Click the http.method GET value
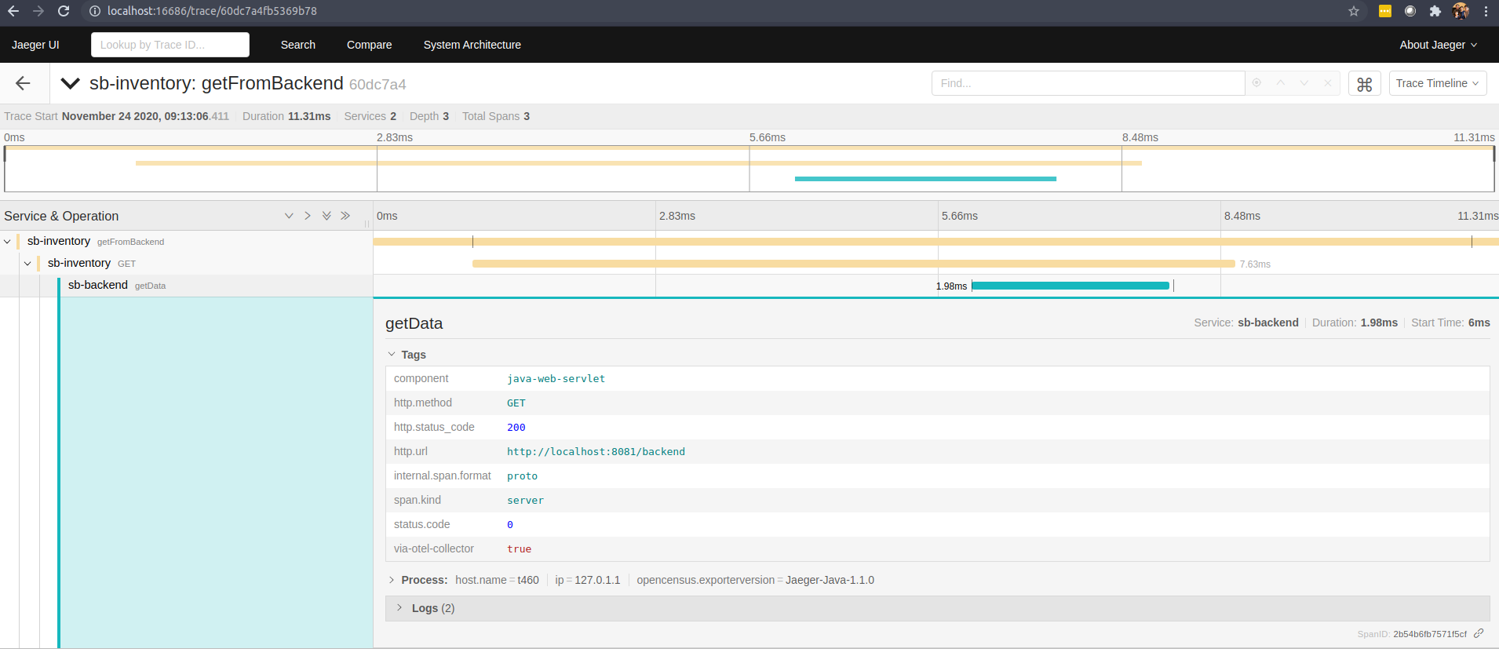The height and width of the screenshot is (656, 1499). [x=516, y=403]
